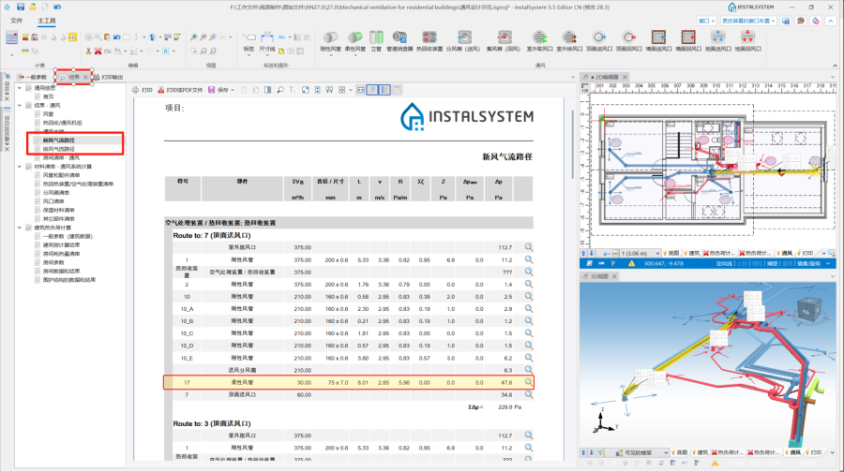Click the 打印 print button in report toolbar
Screen dimensions: 844x472
[142, 90]
